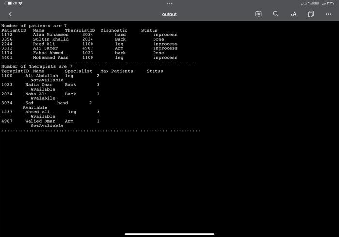
Task: Select the 'Max Patients' column header
Action: point(117,71)
